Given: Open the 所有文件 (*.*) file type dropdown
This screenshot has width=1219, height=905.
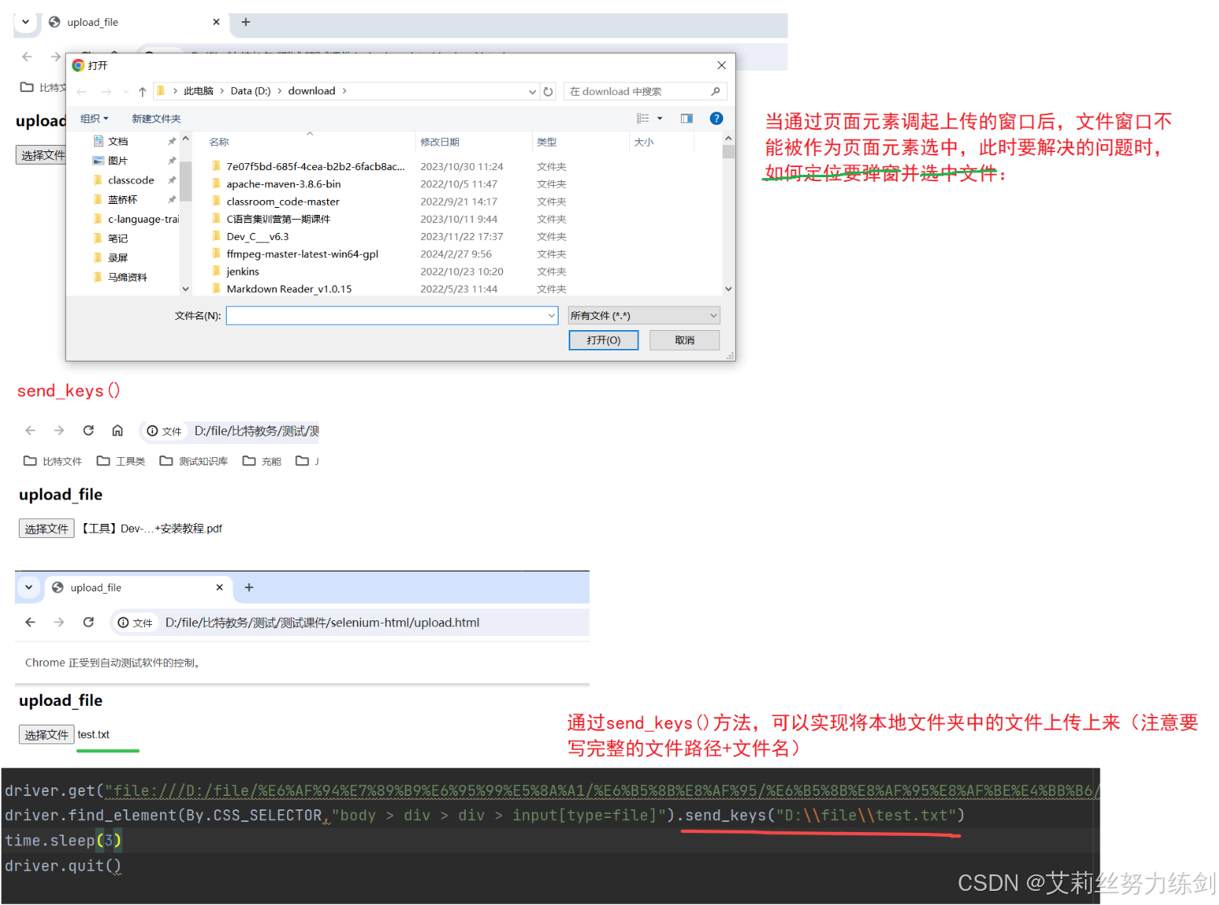Looking at the screenshot, I should click(x=644, y=315).
